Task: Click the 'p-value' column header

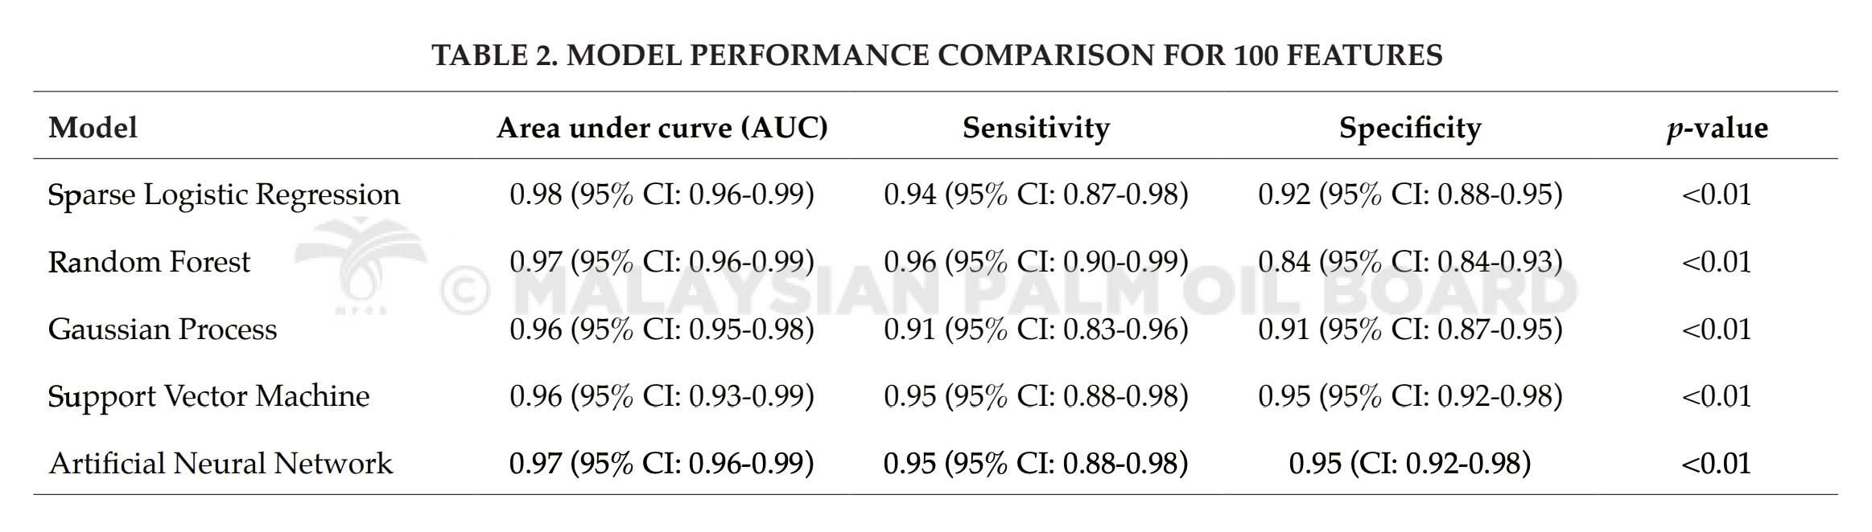Action: [x=1717, y=129]
